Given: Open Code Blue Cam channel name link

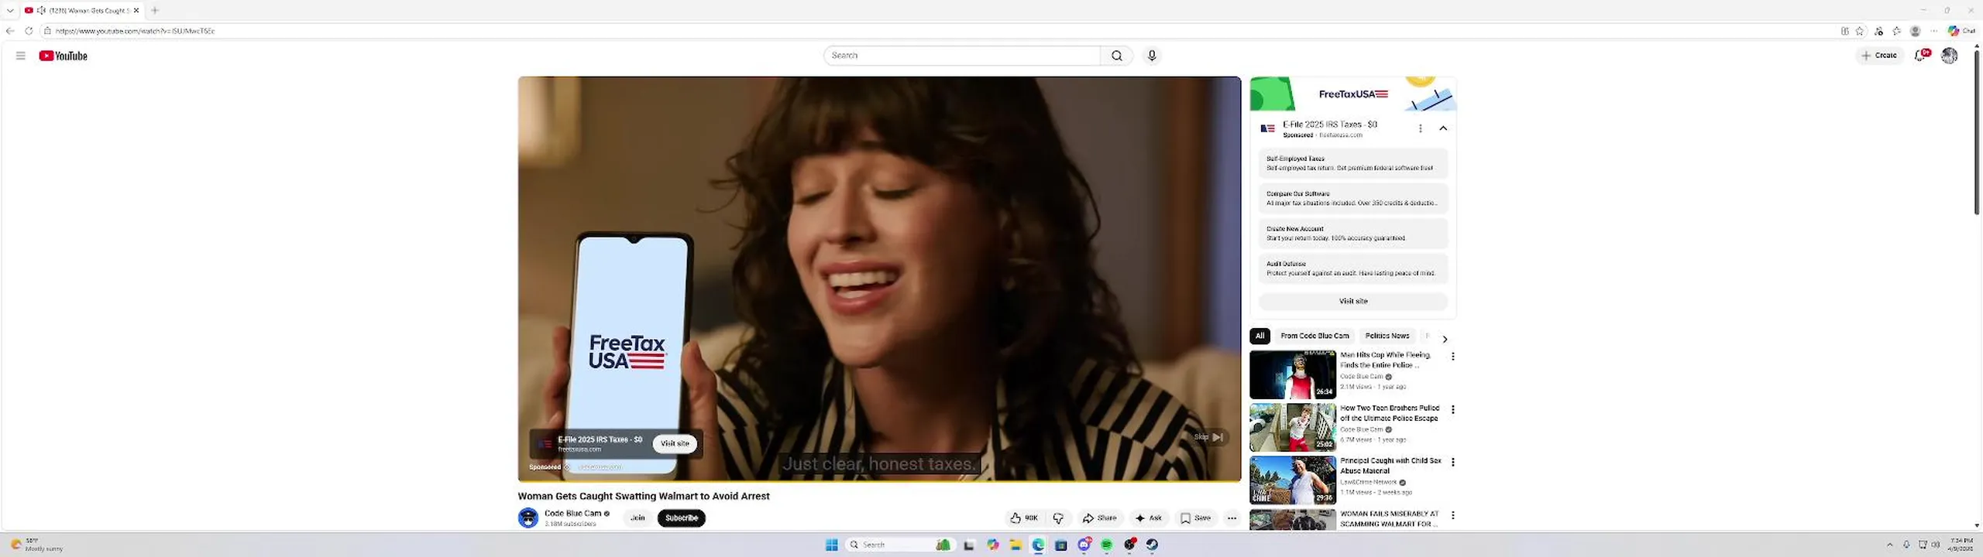Looking at the screenshot, I should click(x=572, y=513).
